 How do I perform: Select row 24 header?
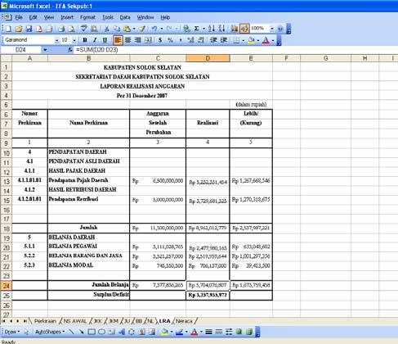pyautogui.click(x=6, y=286)
